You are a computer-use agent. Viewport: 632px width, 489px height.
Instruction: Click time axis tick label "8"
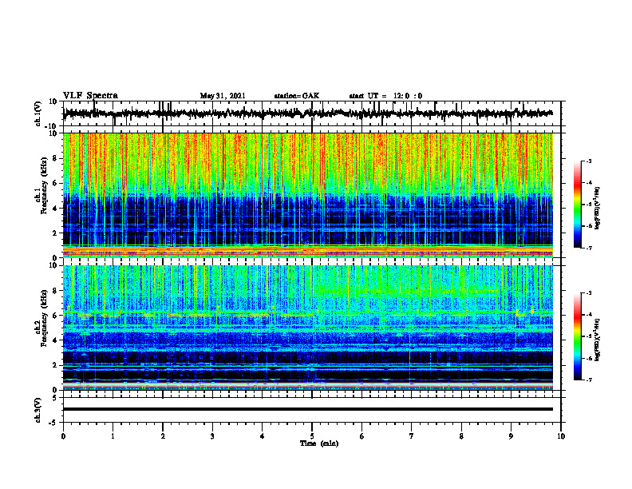click(x=461, y=436)
